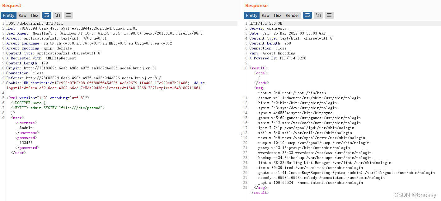Switch Response view to Raw

click(x=265, y=15)
